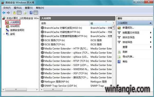Click 帮助 action link in actions pane
This screenshot has height=97, width=154.
pos(125,62)
